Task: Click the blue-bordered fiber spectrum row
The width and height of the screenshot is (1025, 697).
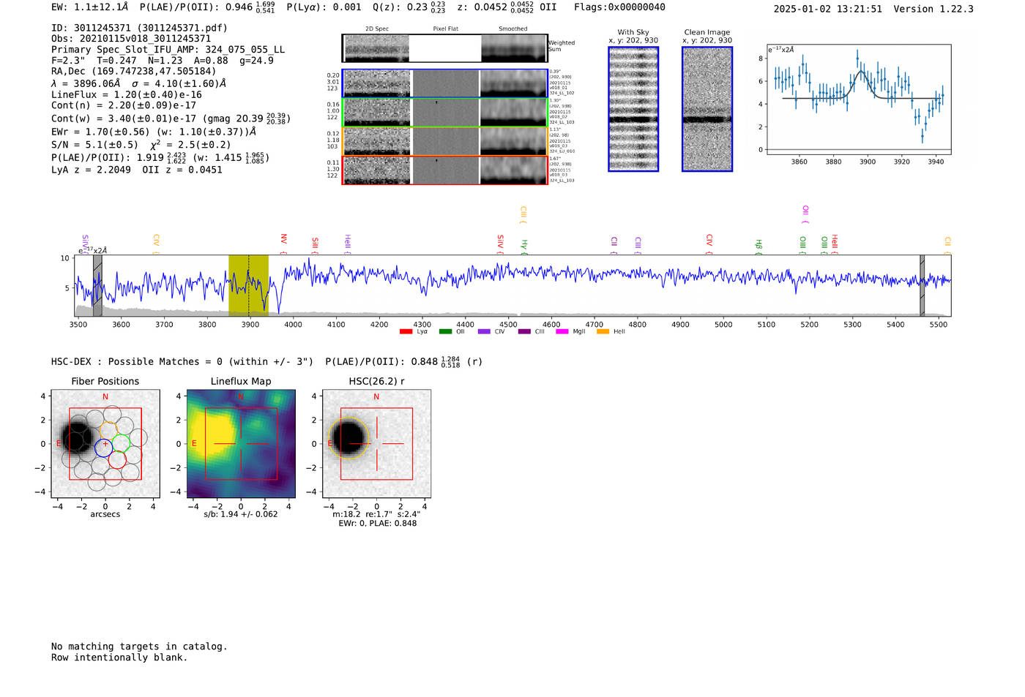Action: (445, 83)
